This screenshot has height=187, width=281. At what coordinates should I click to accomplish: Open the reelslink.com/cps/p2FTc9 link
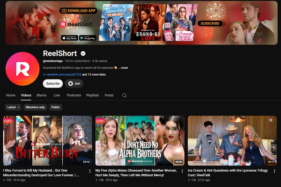pyautogui.click(x=64, y=75)
